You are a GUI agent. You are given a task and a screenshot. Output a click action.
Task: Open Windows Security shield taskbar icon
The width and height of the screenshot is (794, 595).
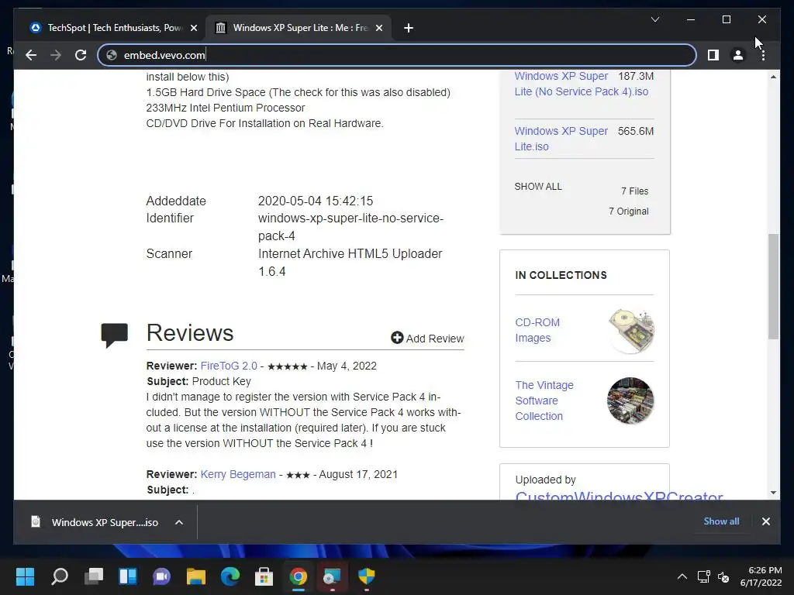point(366,576)
